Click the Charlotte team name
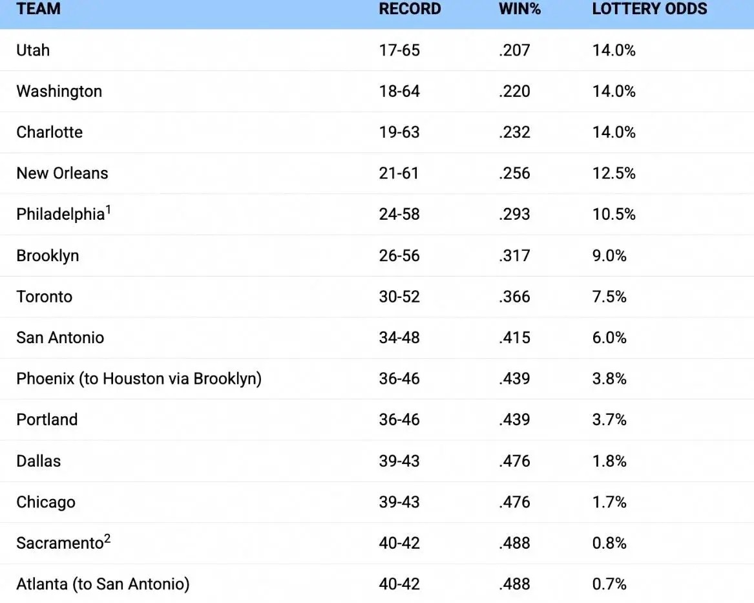 pyautogui.click(x=50, y=132)
